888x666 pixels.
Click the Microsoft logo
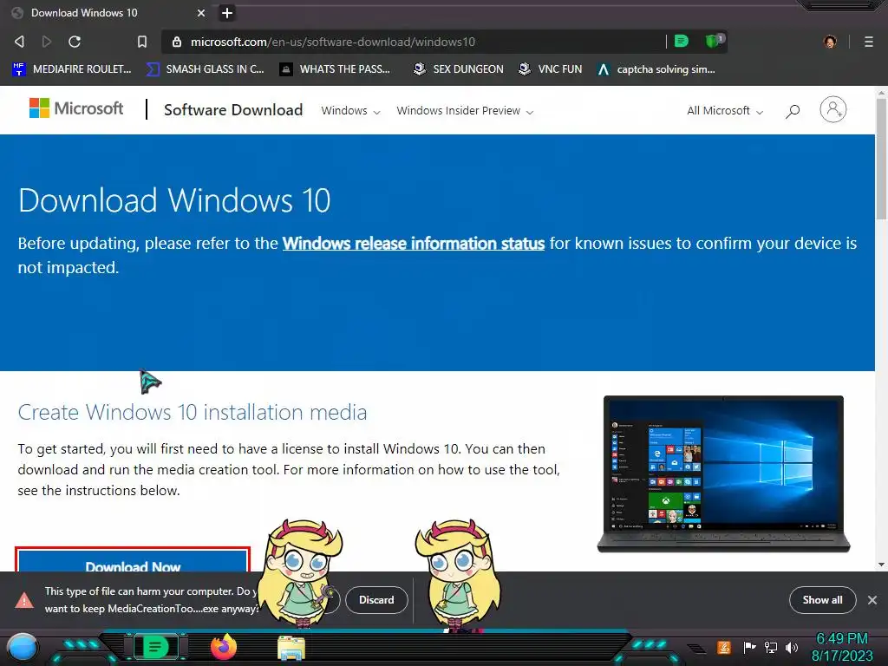click(76, 108)
